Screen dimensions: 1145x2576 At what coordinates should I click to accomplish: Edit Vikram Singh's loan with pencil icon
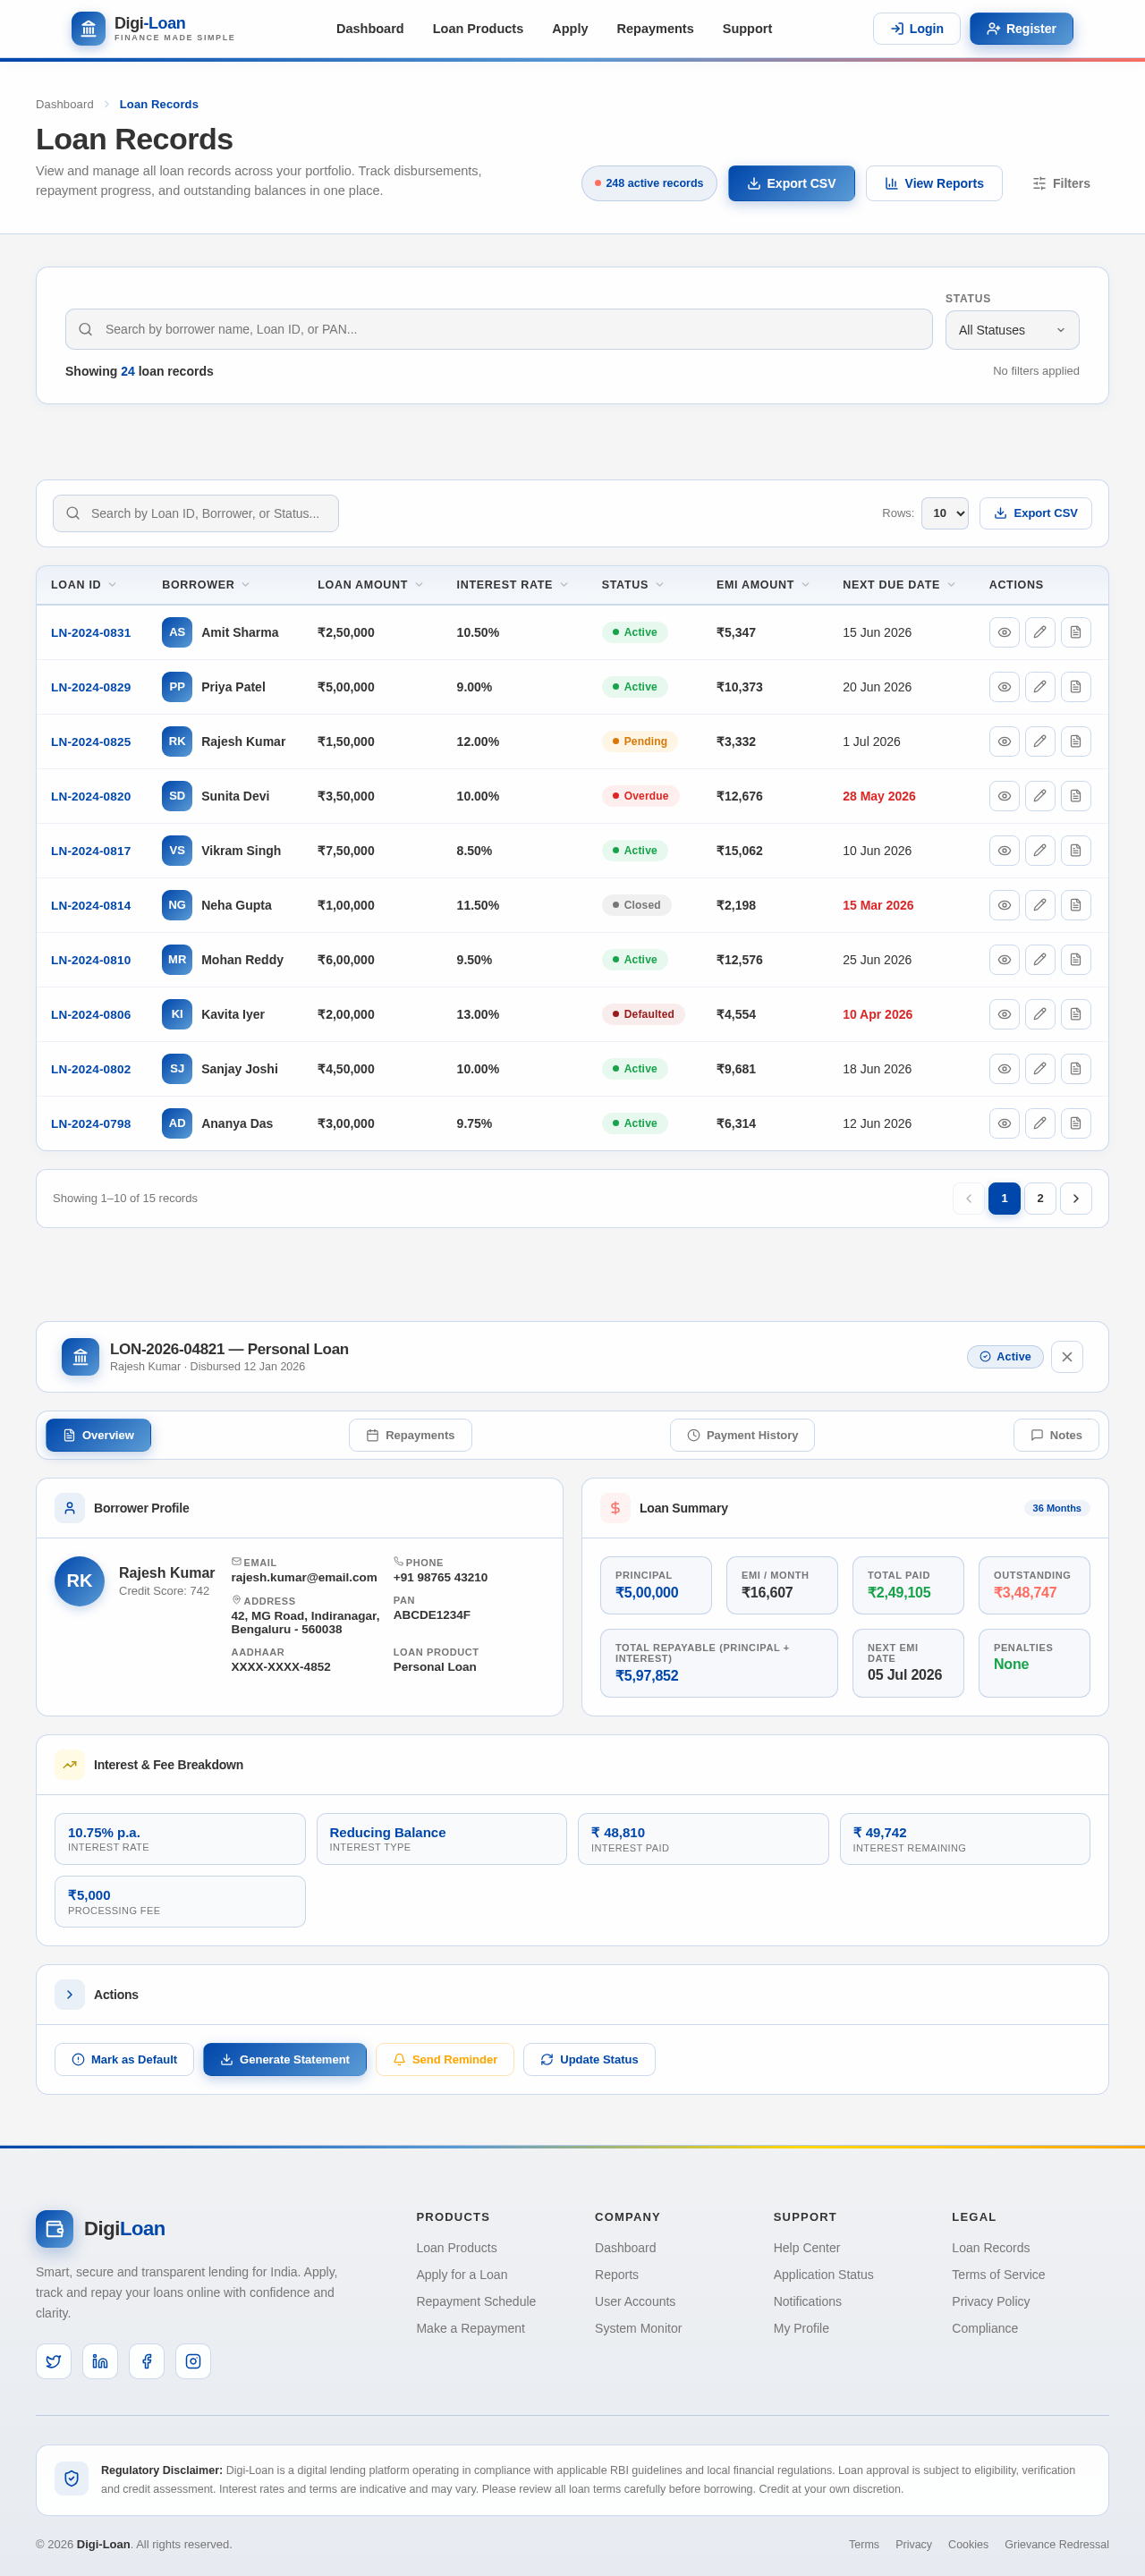click(1040, 851)
